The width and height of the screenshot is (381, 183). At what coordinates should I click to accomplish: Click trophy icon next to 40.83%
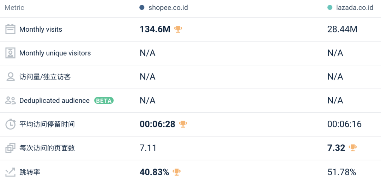click(x=177, y=172)
